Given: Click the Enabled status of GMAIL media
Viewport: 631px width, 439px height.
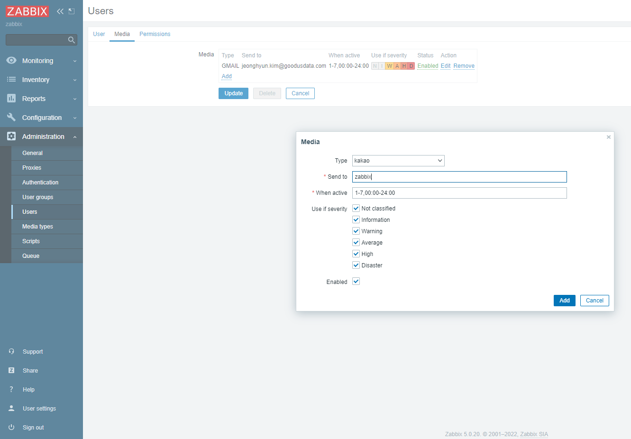Looking at the screenshot, I should pyautogui.click(x=428, y=66).
